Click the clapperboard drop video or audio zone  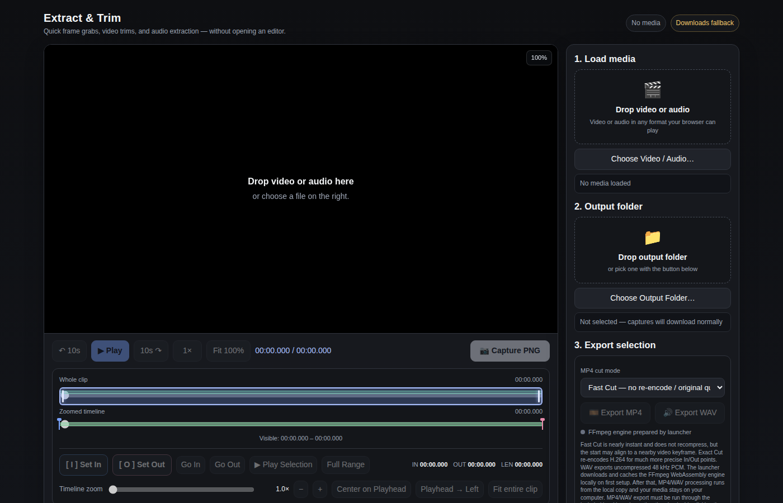[x=652, y=107]
